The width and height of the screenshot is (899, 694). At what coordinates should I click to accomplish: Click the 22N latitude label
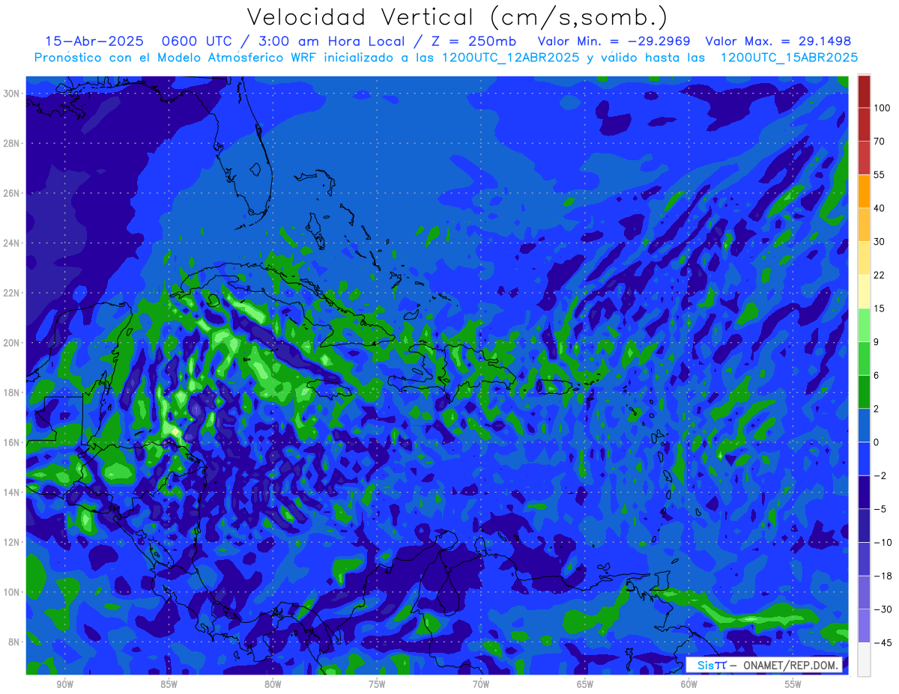[11, 293]
